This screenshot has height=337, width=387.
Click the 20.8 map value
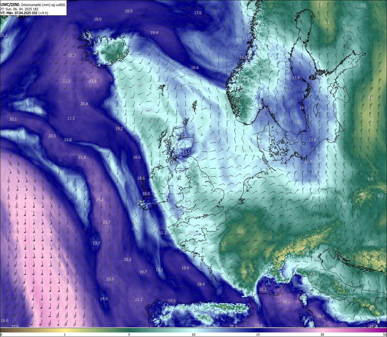(84, 104)
